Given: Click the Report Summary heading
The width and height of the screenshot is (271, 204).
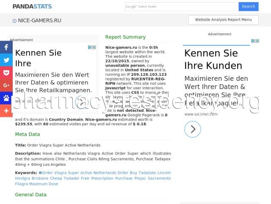Looking at the screenshot, I should pos(125,37).
